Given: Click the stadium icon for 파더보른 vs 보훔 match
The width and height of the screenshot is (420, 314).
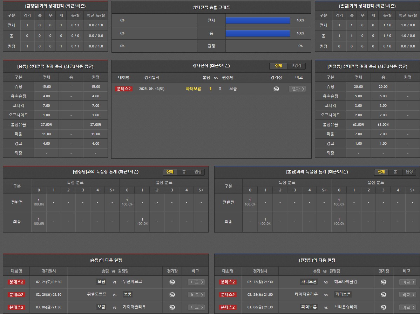Looking at the screenshot, I should click(x=276, y=89).
